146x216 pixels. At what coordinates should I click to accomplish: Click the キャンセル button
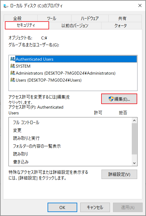[95, 207]
